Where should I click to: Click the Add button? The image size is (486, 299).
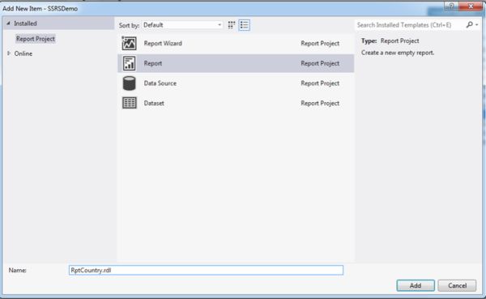pos(416,285)
